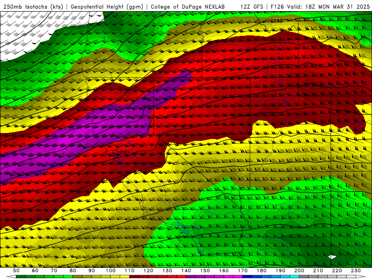
Task: Select the dark gray swatch starting at 200
Action: 304,277
